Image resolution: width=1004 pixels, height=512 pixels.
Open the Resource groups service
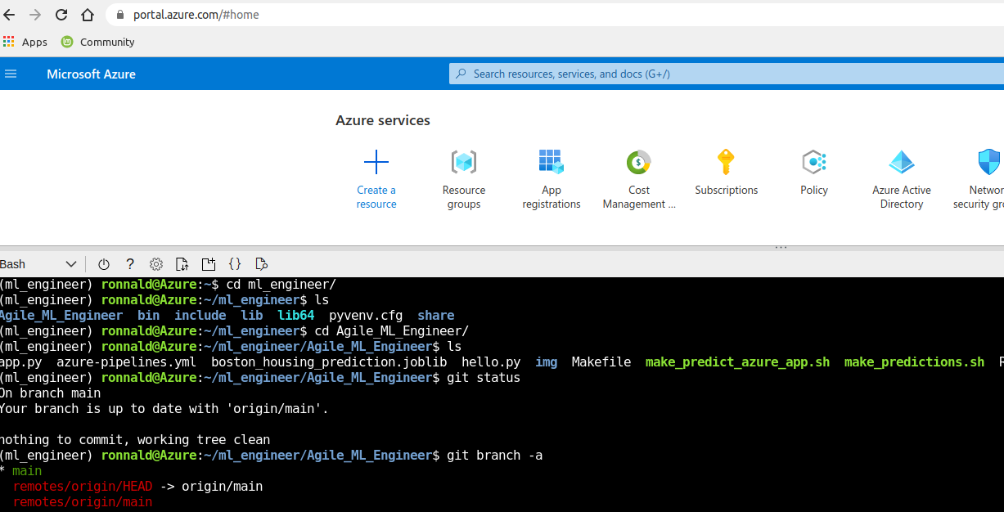click(x=464, y=179)
